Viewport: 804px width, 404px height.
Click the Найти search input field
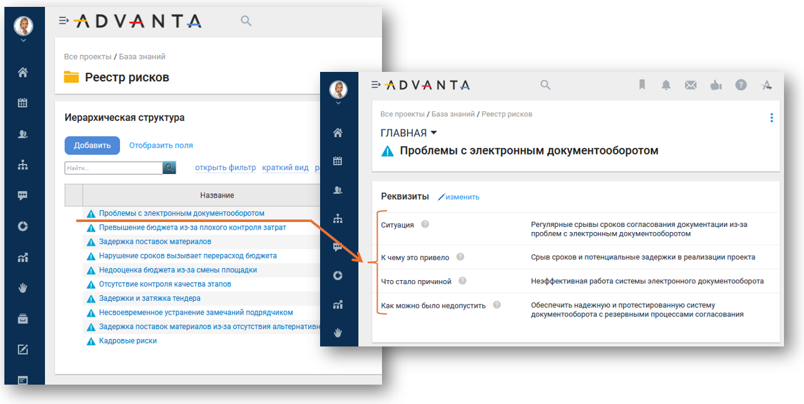[113, 168]
